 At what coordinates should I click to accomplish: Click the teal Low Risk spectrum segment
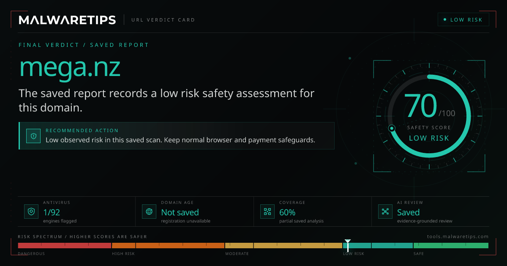tap(378, 245)
